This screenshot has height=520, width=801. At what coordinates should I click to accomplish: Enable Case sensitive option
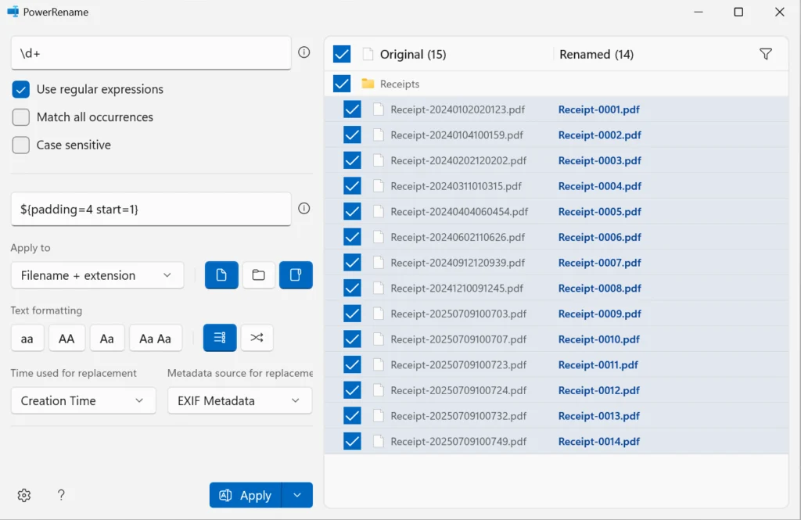[x=21, y=145]
